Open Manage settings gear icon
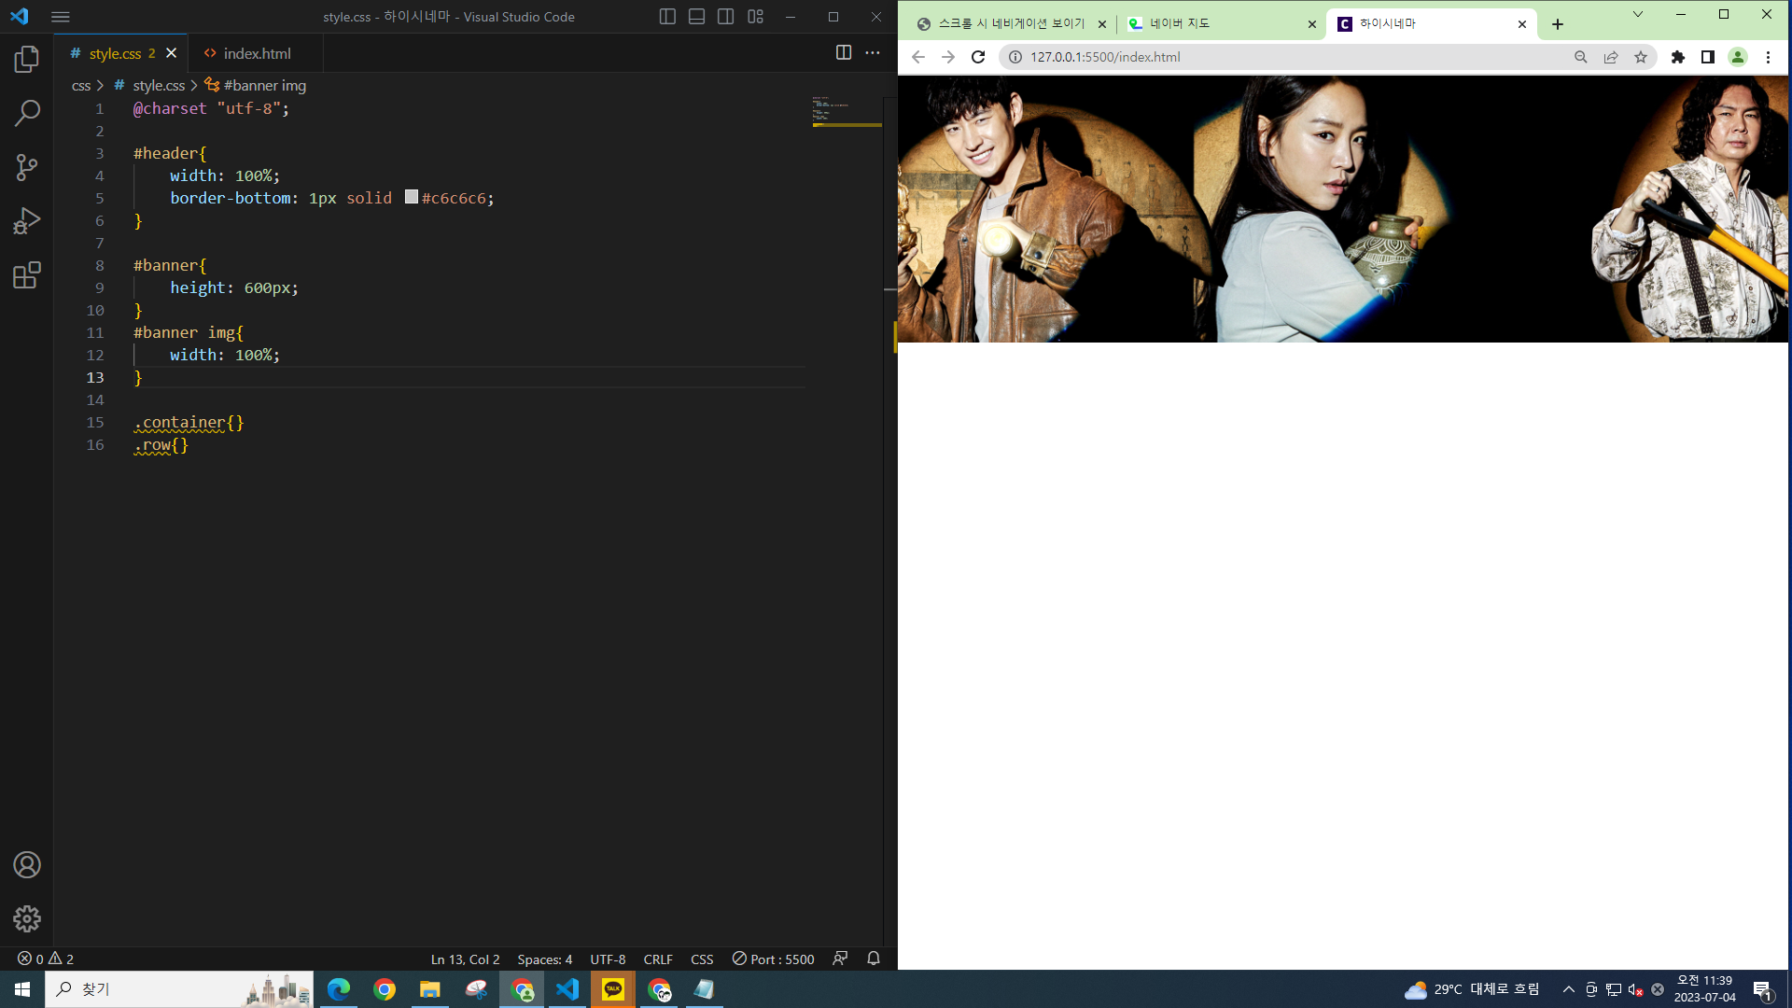Screen dimensions: 1792x1008 tap(27, 918)
